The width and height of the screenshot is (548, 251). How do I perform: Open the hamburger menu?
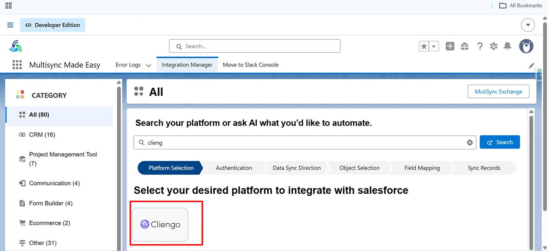(10, 25)
